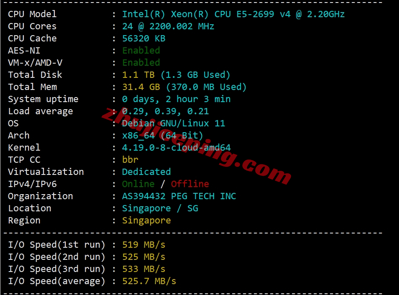Image resolution: width=399 pixels, height=295 pixels.
Task: Click the Kernel version 4.19.0-8-cloud-amd64
Action: (x=176, y=148)
